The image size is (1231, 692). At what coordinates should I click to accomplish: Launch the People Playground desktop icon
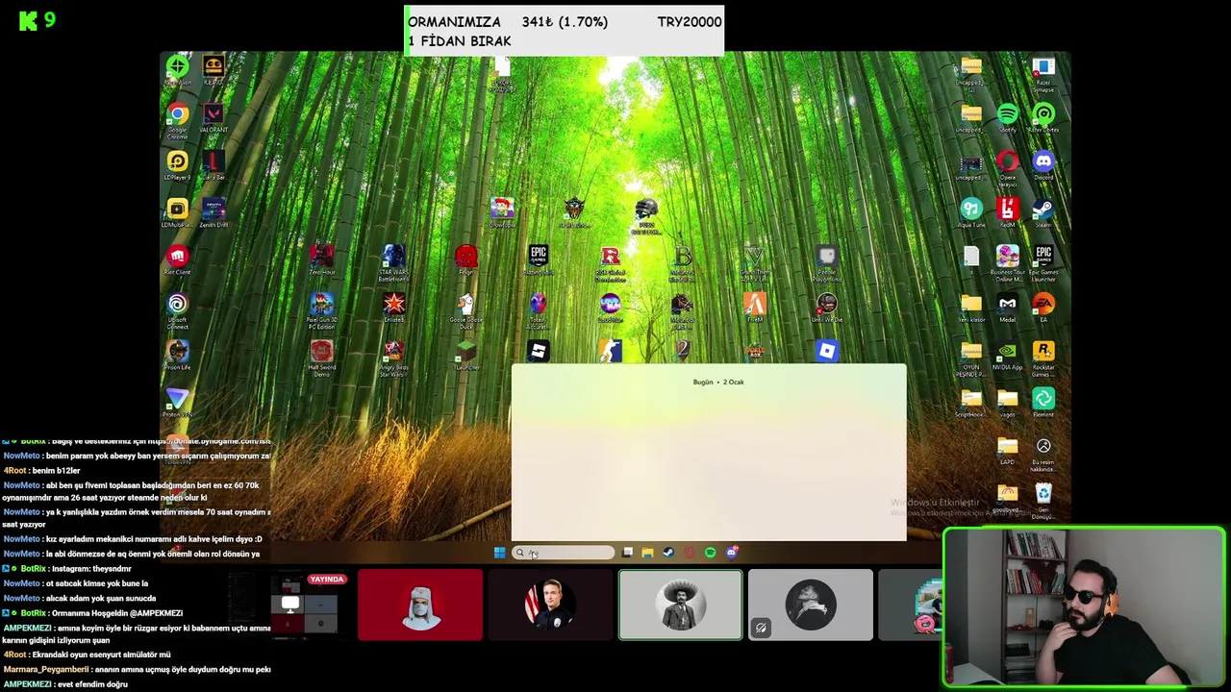pos(826,258)
